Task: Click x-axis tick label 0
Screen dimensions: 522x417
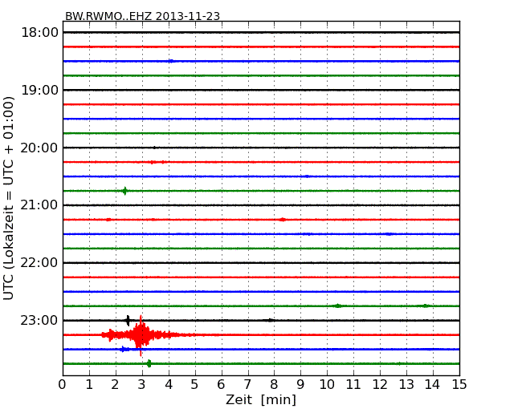Action: click(63, 384)
